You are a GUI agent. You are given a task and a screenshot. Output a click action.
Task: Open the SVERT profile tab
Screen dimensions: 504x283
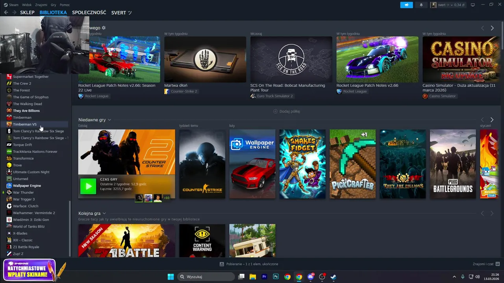pos(122,13)
